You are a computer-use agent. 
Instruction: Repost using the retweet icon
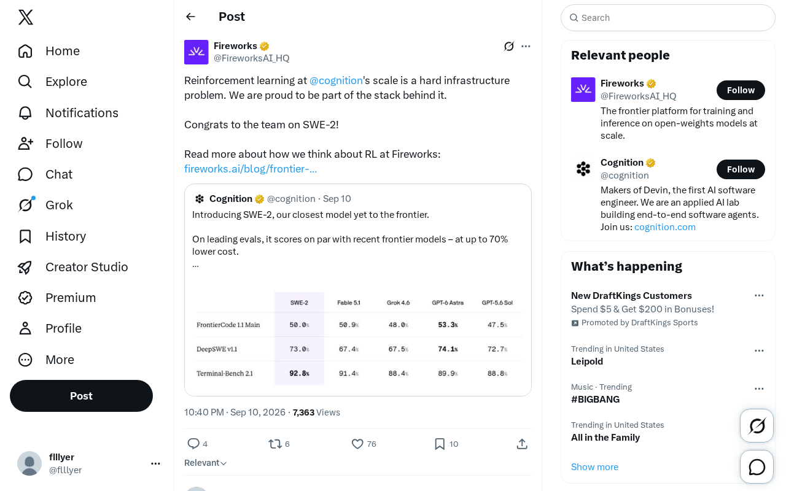(x=275, y=444)
